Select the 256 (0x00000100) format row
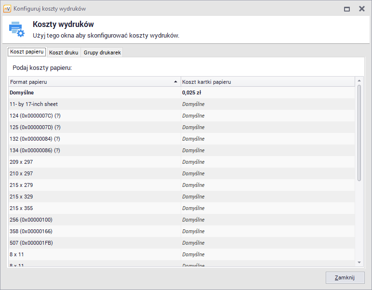The width and height of the screenshot is (372, 290). coord(94,220)
